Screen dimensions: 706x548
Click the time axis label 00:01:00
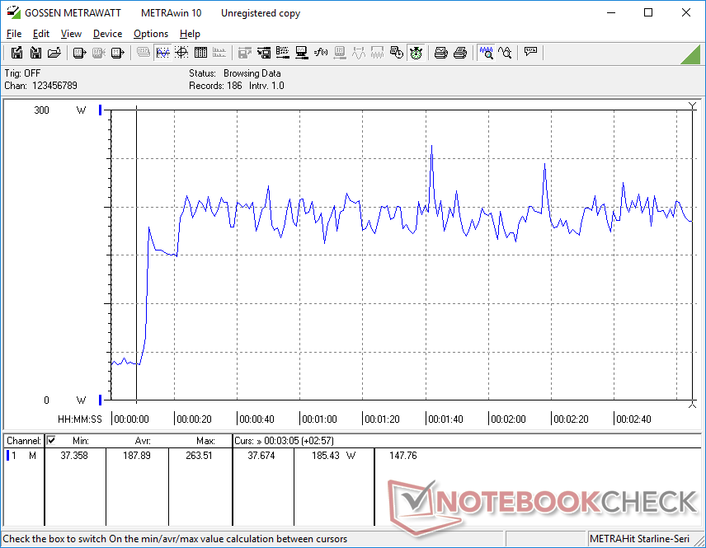click(319, 419)
